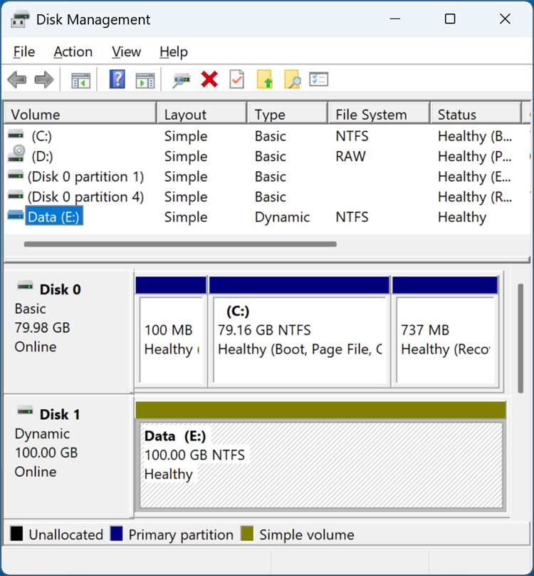Click the RAW file system cell
This screenshot has height=576, width=534.
click(350, 157)
